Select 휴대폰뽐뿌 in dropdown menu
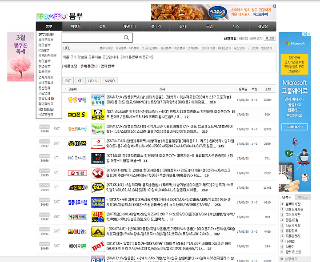Viewport: 320px width, 262px height. (46, 40)
